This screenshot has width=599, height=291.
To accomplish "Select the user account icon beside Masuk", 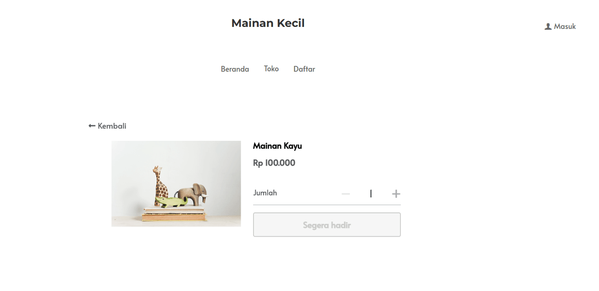I will 548,26.
